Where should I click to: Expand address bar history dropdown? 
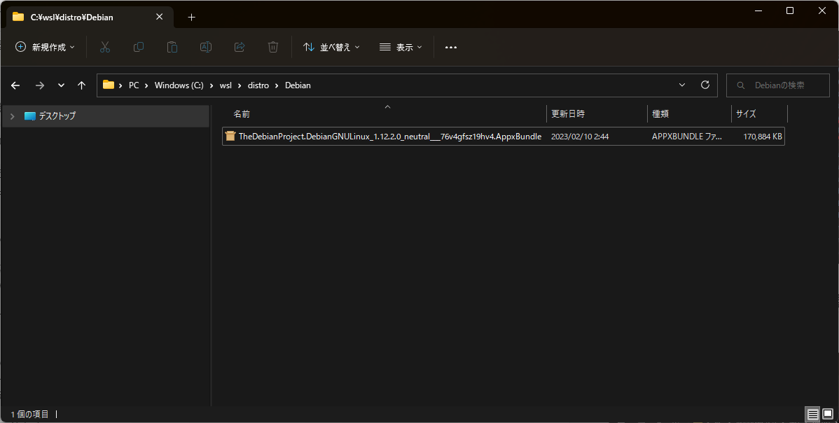682,85
